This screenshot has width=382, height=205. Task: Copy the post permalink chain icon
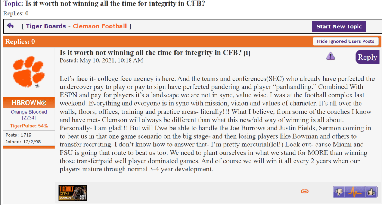tap(305, 191)
